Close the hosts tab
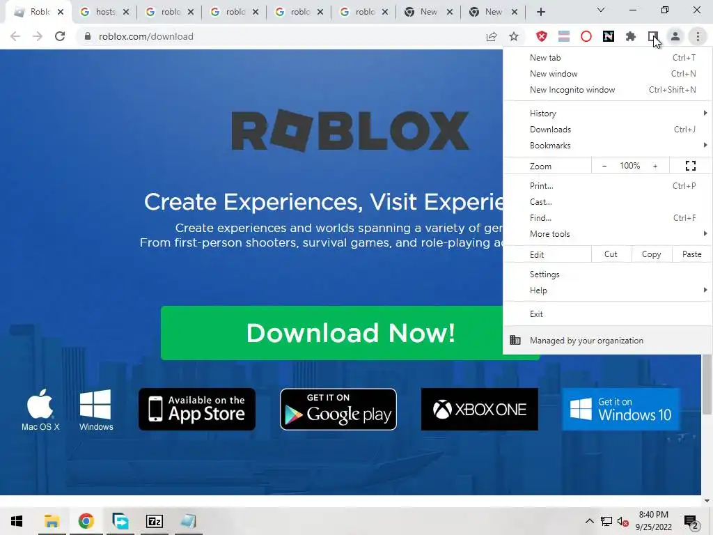The height and width of the screenshot is (535, 713). (x=126, y=13)
